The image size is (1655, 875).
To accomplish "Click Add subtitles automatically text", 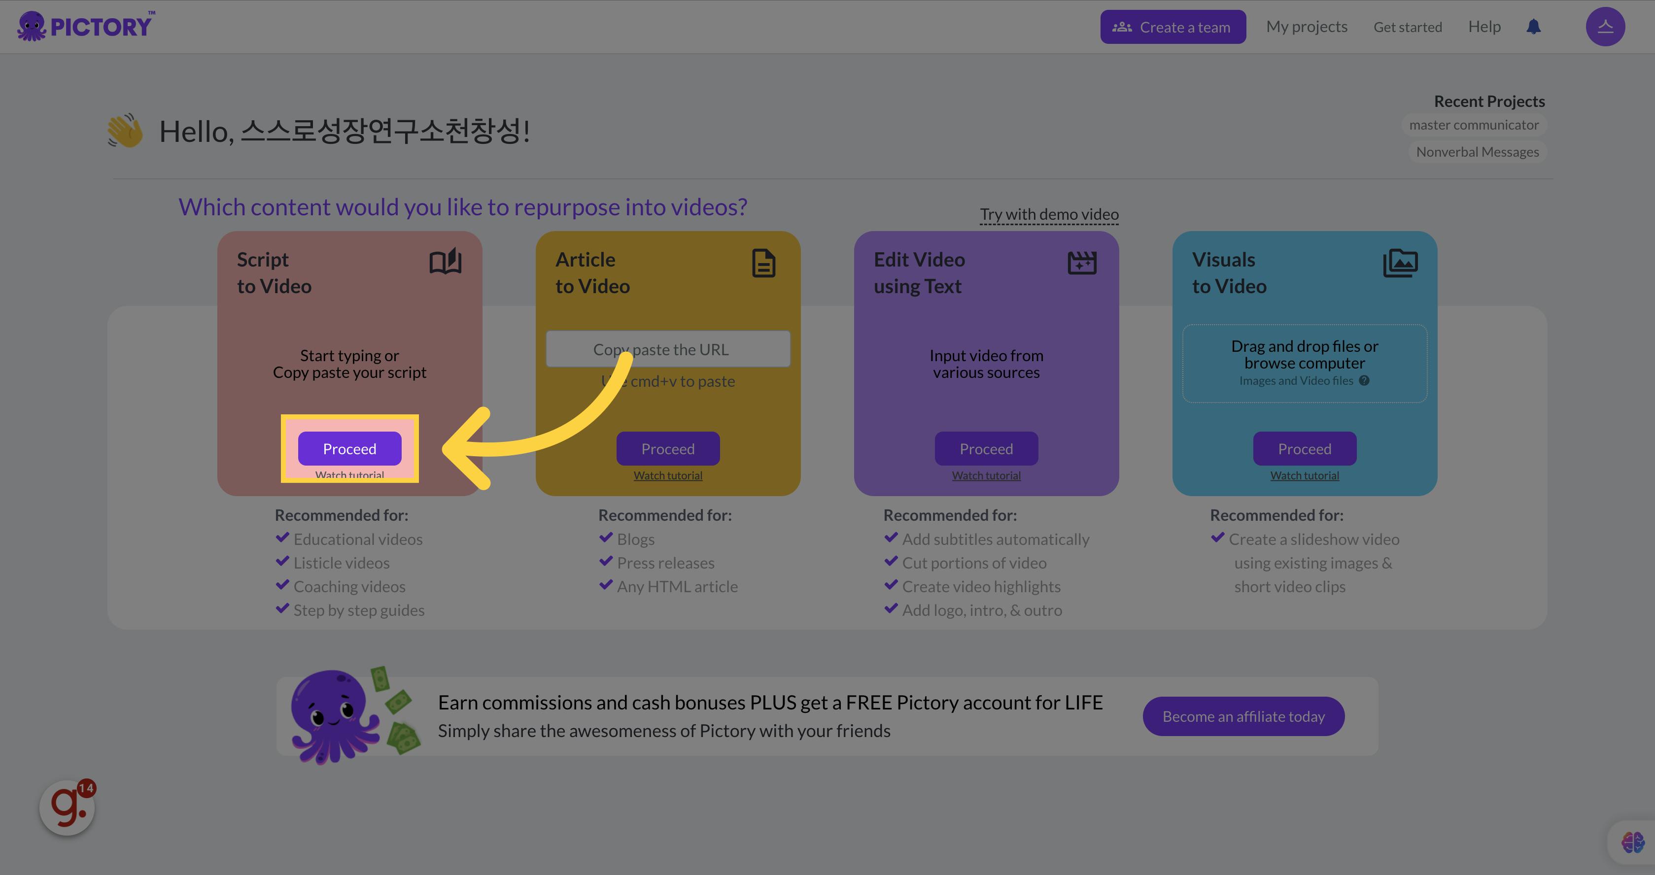I will pyautogui.click(x=995, y=539).
